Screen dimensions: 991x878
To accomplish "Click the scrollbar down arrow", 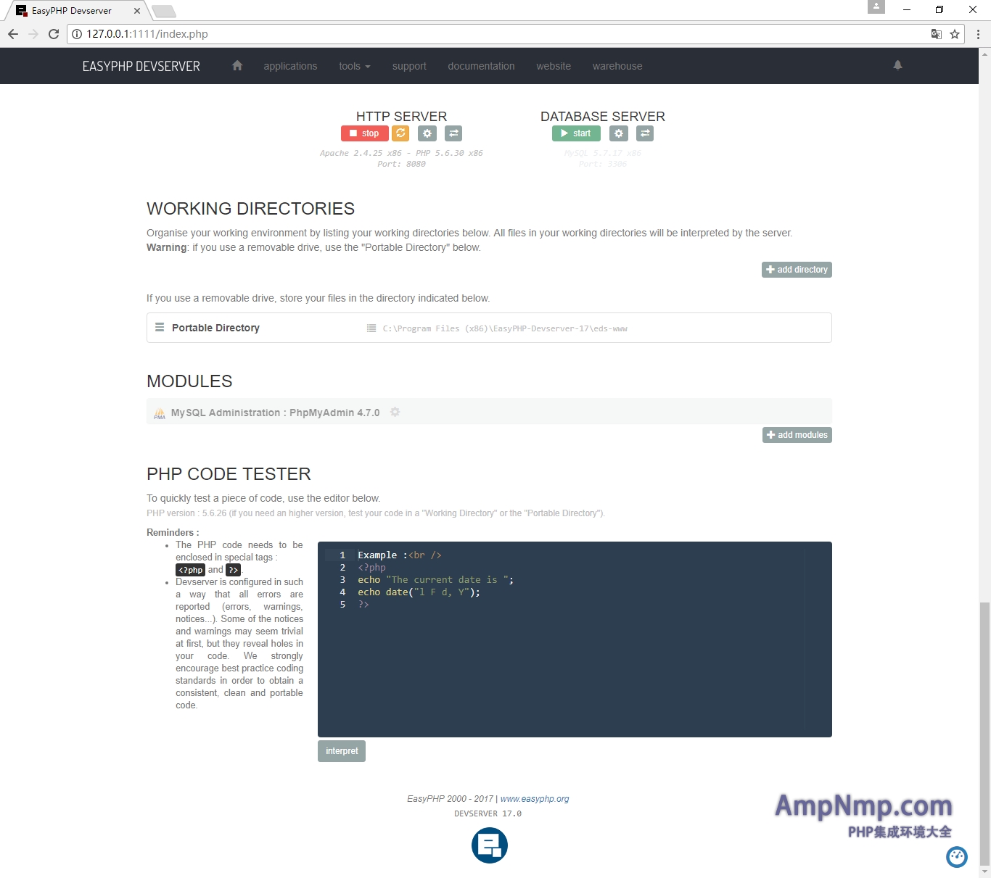I will point(984,871).
